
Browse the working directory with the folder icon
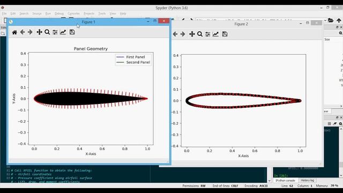point(331,20)
